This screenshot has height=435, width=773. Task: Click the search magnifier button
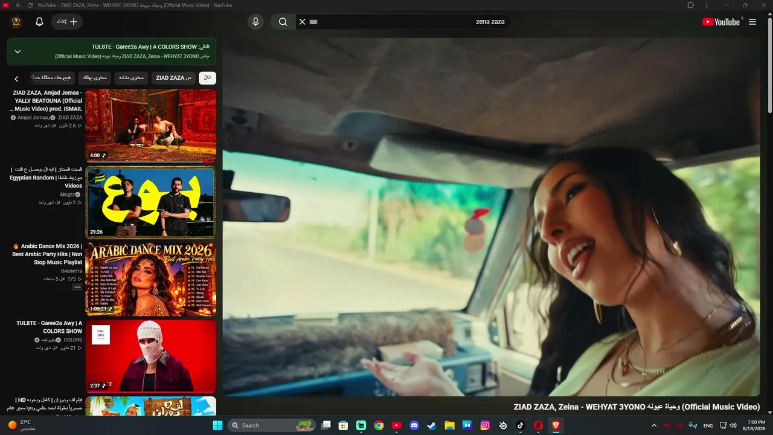(x=283, y=22)
